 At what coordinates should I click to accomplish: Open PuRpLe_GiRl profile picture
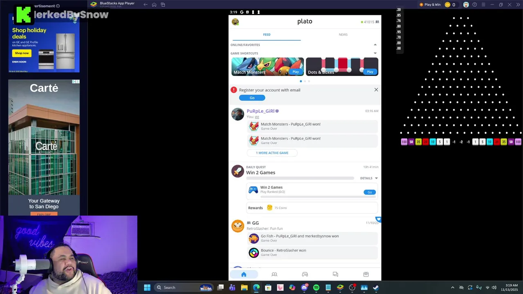[237, 114]
